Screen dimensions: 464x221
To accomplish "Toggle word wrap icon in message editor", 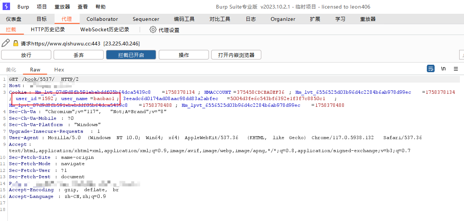I will pos(431,68).
